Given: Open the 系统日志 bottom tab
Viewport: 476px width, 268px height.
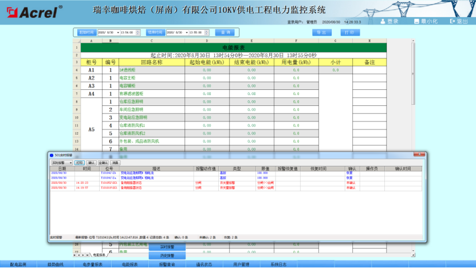Looking at the screenshot, I should click(278, 265).
